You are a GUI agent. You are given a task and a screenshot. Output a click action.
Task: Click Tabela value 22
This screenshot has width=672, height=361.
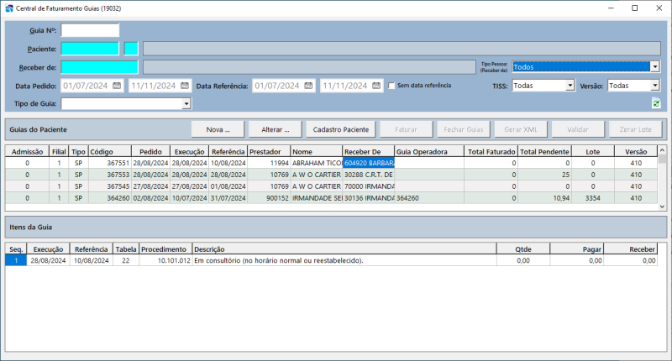coord(125,260)
